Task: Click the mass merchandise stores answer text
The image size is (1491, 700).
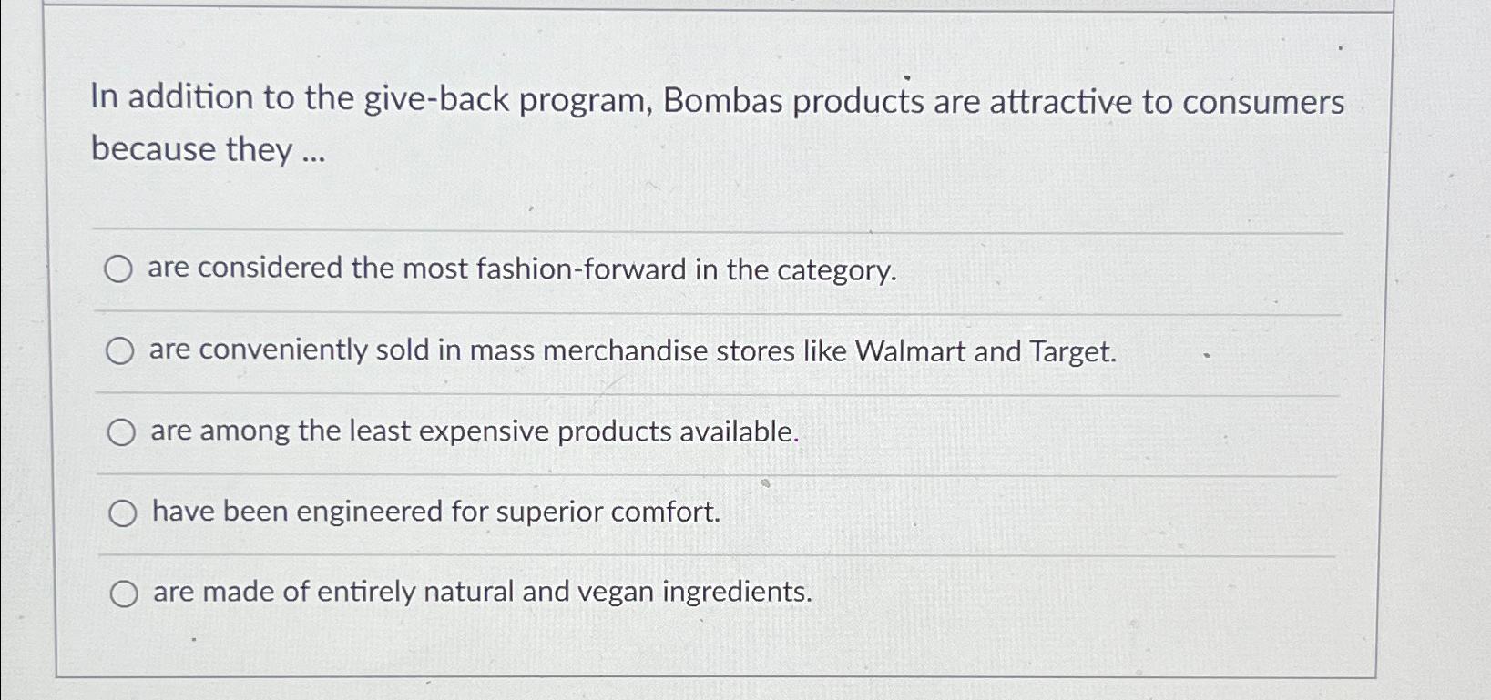Action: point(635,350)
